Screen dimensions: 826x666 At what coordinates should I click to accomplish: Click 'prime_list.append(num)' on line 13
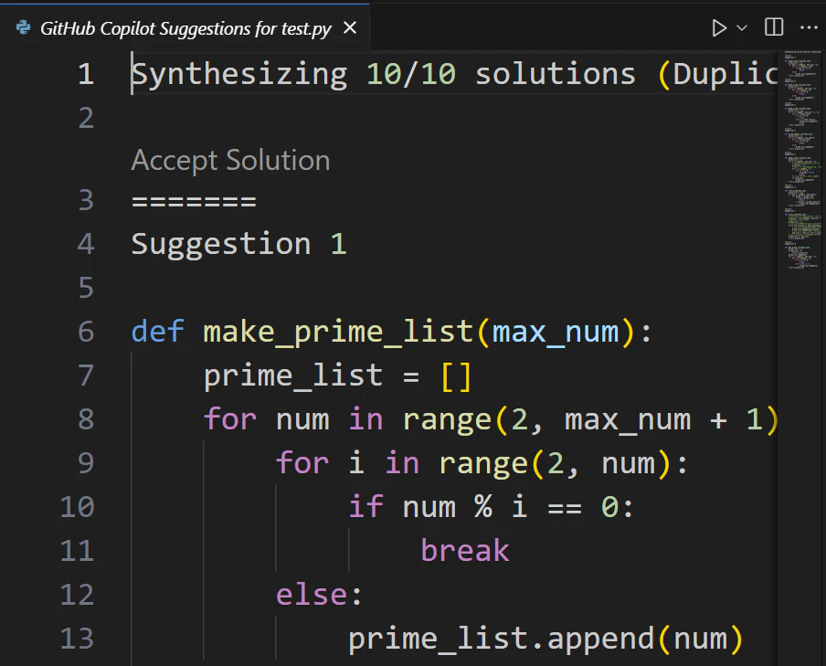[545, 639]
